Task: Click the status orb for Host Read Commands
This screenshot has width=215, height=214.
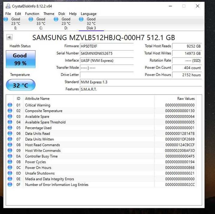Action: point(10,145)
